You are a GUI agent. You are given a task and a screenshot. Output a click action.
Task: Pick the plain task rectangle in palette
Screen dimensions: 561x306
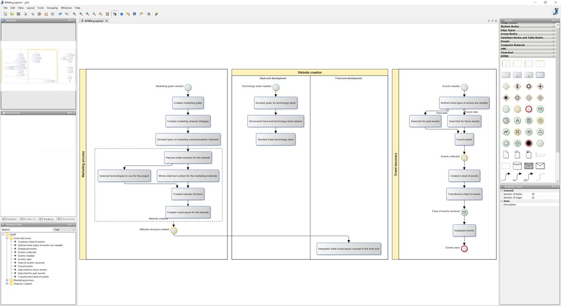(506, 75)
